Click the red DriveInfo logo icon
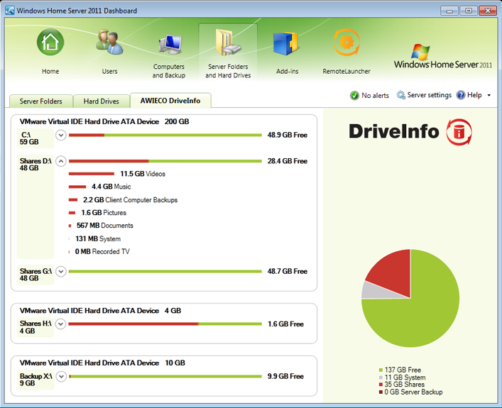 click(x=459, y=132)
